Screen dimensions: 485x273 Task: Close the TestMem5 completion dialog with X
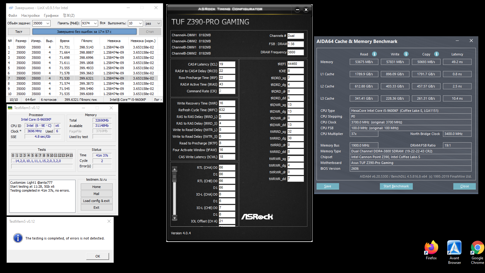109,221
